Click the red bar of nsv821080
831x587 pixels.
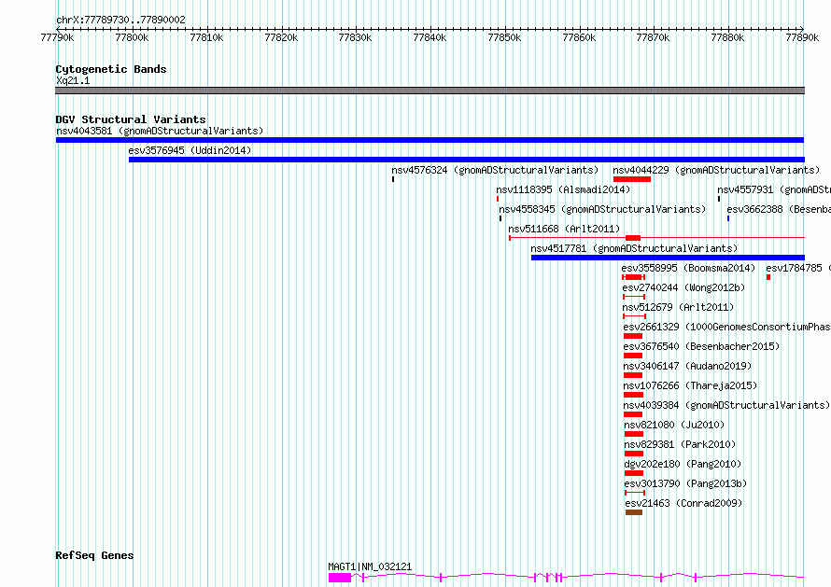click(x=633, y=434)
